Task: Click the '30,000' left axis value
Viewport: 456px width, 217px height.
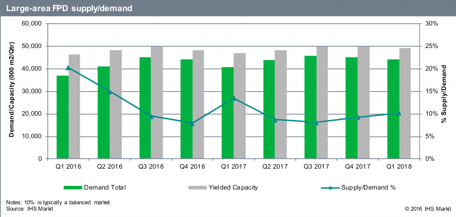Action: [x=32, y=91]
